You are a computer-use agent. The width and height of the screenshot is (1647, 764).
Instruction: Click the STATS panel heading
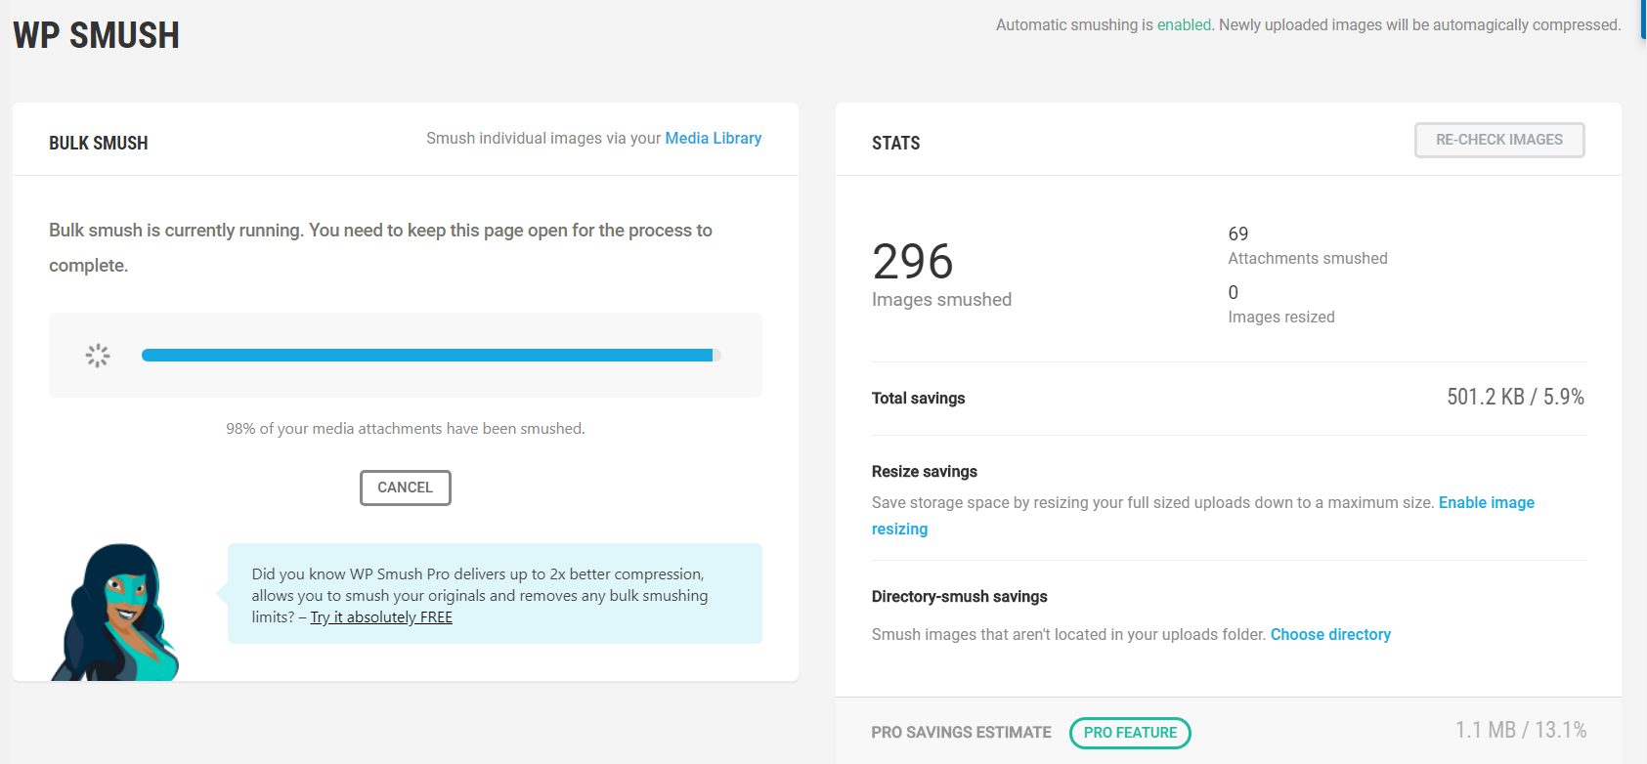click(x=895, y=144)
